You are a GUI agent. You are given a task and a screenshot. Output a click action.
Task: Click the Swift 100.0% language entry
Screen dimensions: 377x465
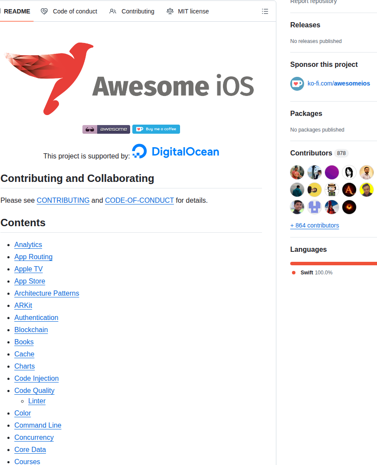click(312, 273)
